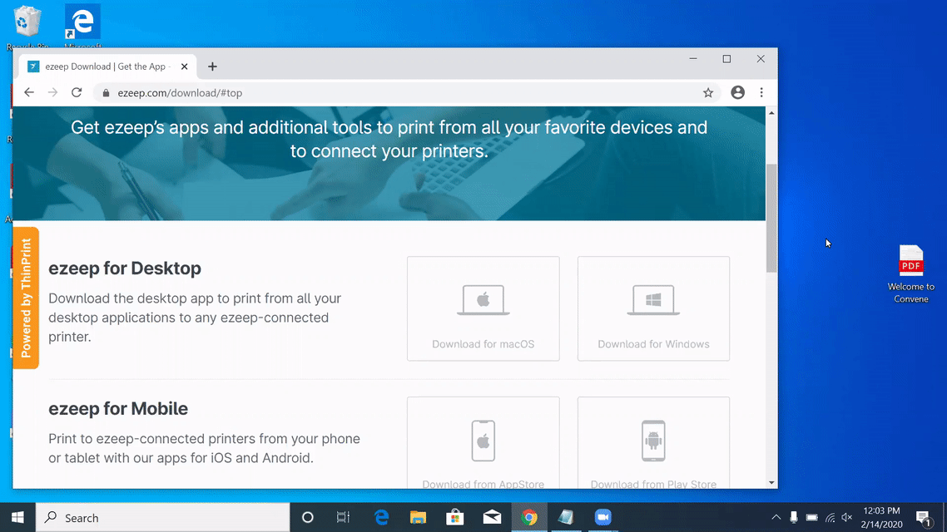Image resolution: width=947 pixels, height=532 pixels.
Task: Click the page's scroll up arrow
Action: 771,113
